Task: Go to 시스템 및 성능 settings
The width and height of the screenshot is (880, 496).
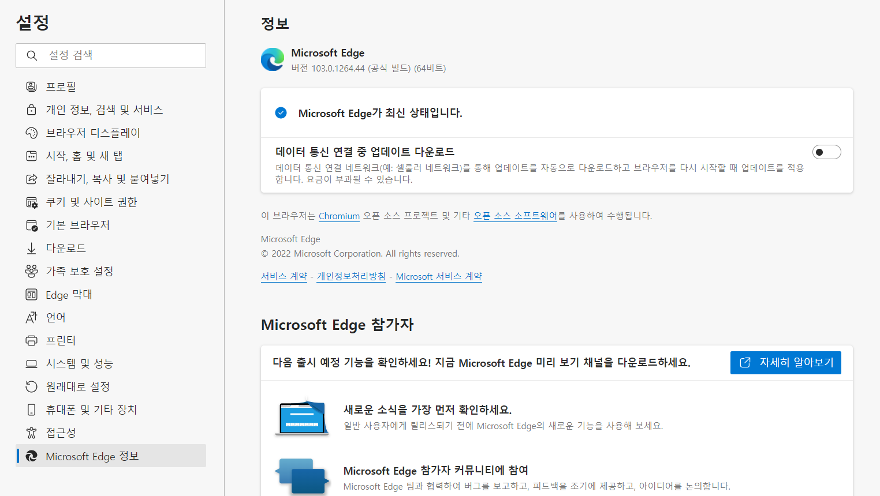Action: pyautogui.click(x=111, y=363)
